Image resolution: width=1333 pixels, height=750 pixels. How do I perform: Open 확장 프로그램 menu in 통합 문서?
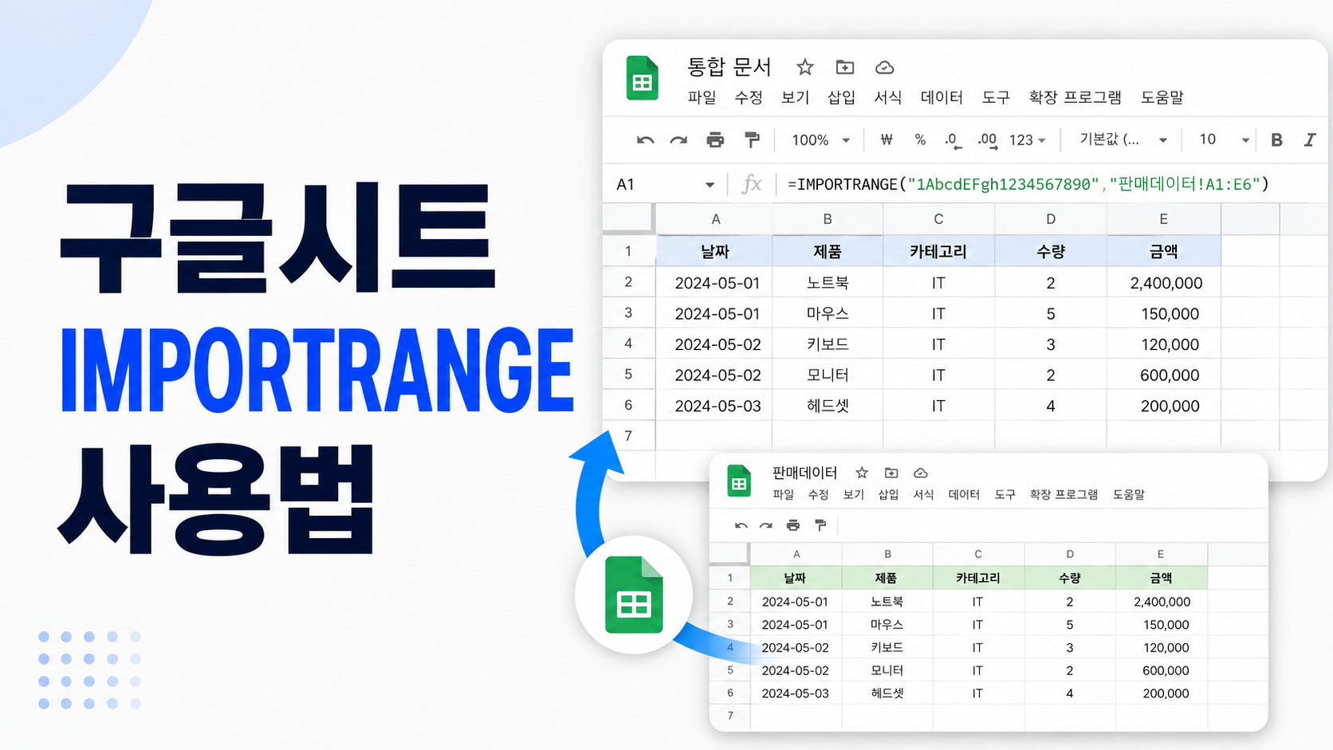pos(1075,97)
